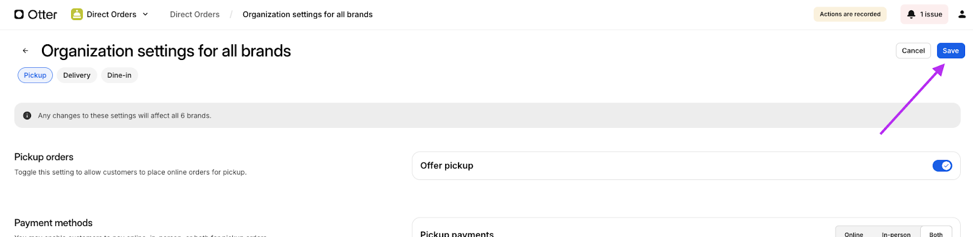Click the Offer pickup setting label
Screen dimensions: 973x237
tap(446, 165)
